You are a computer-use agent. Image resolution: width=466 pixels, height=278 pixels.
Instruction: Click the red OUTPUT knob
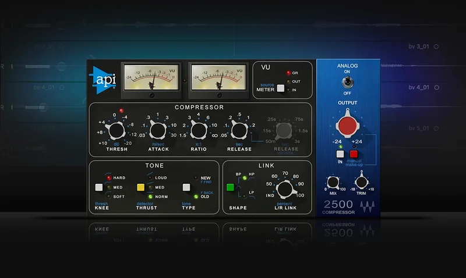click(x=347, y=126)
